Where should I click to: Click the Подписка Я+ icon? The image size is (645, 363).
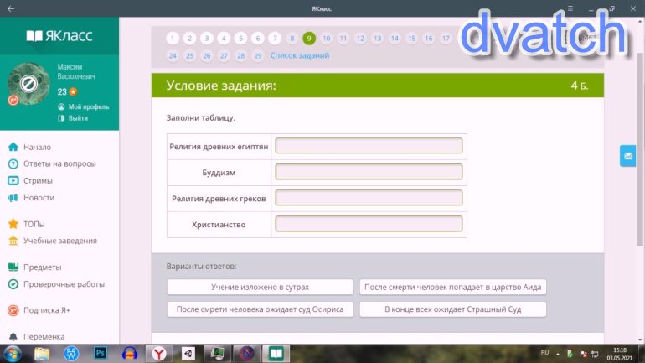coord(13,310)
